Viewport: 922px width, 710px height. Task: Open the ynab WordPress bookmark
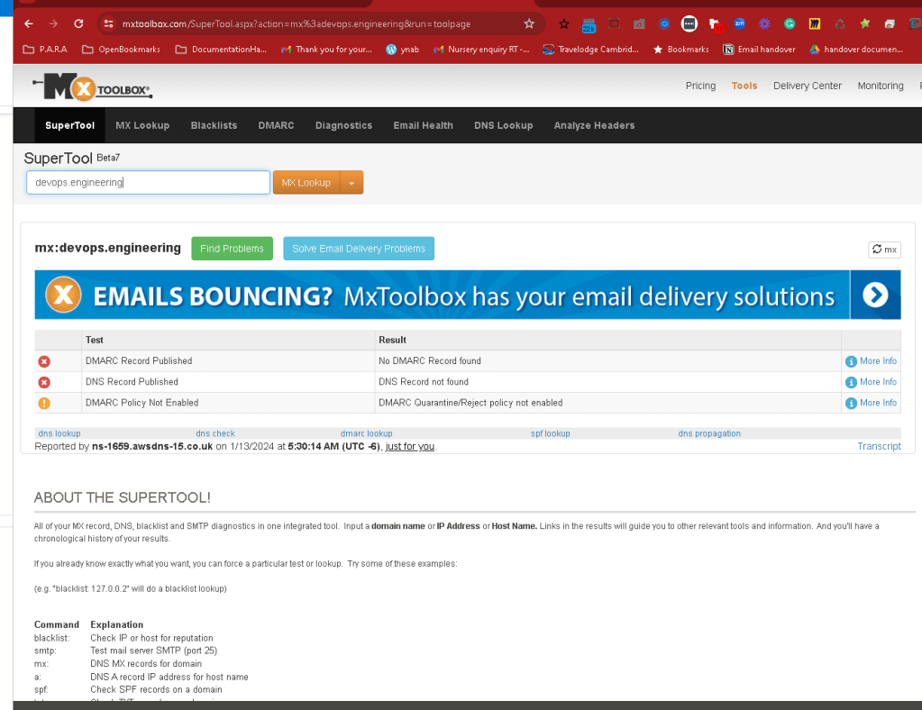403,50
